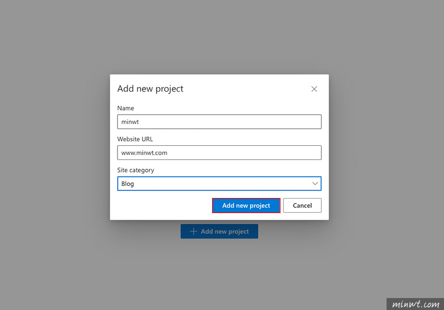Place cursor in the minwt text
The image size is (444, 310).
pos(130,122)
